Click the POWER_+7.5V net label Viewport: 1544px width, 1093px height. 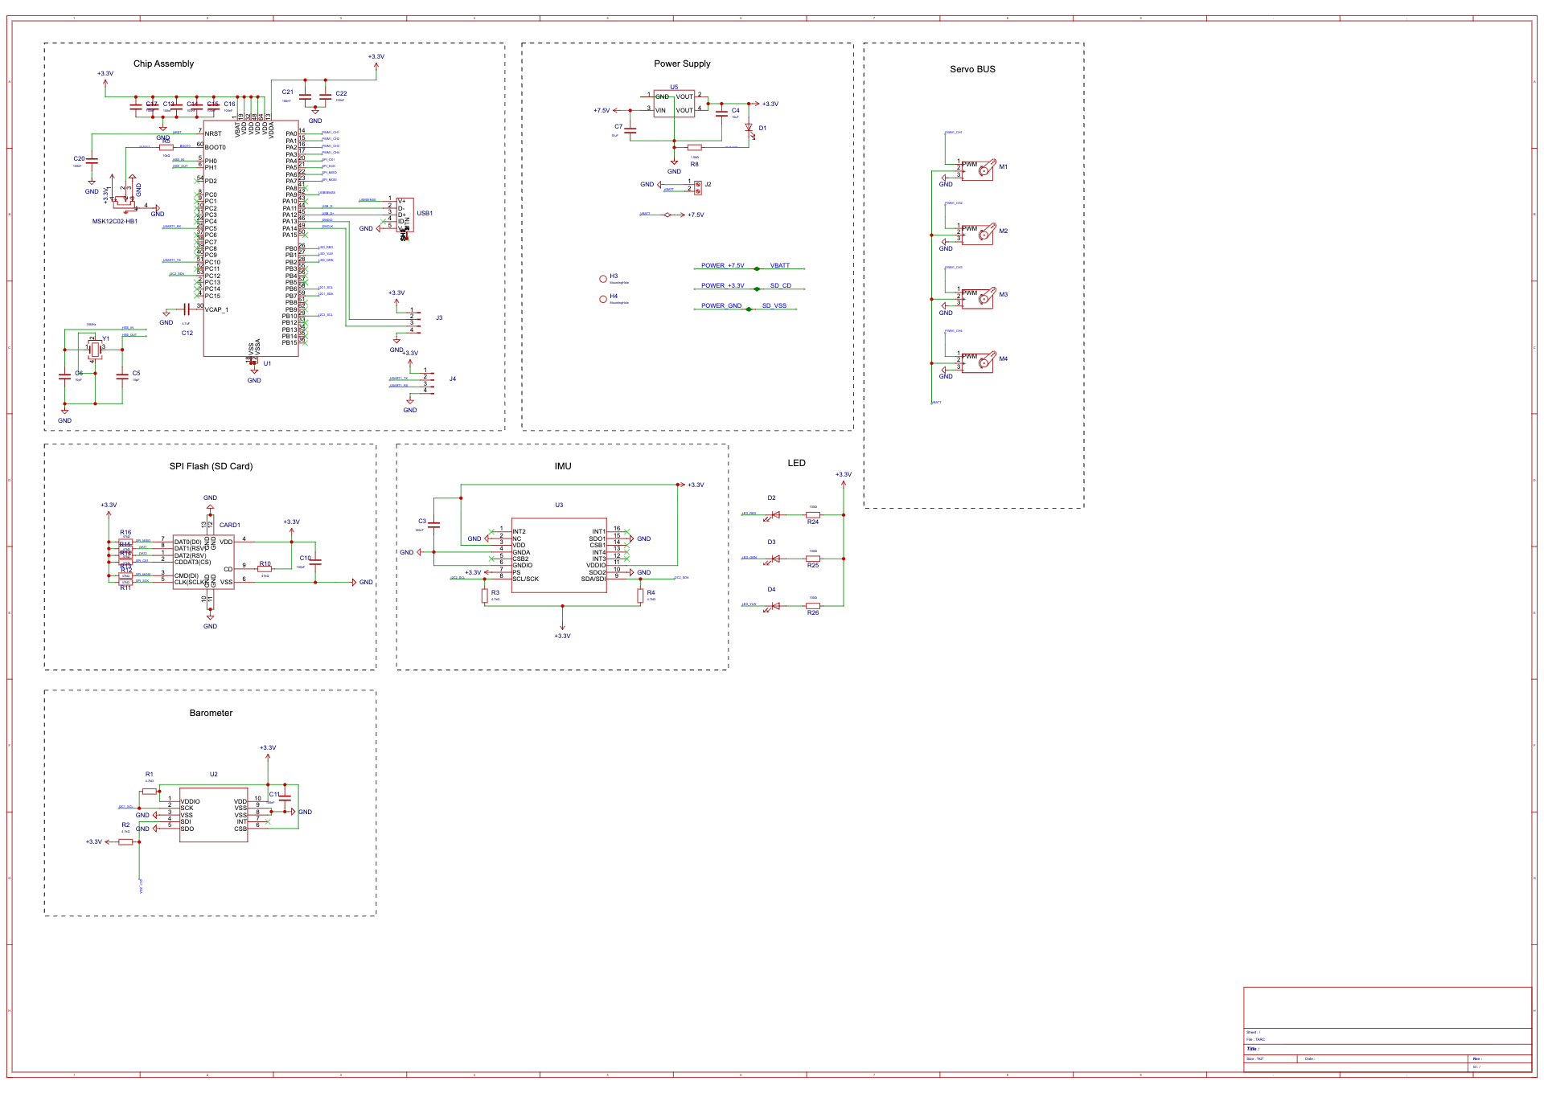(722, 265)
